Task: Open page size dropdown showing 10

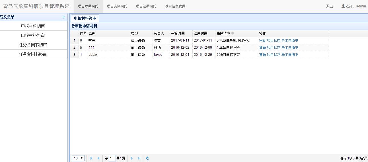Action: pyautogui.click(x=78, y=158)
